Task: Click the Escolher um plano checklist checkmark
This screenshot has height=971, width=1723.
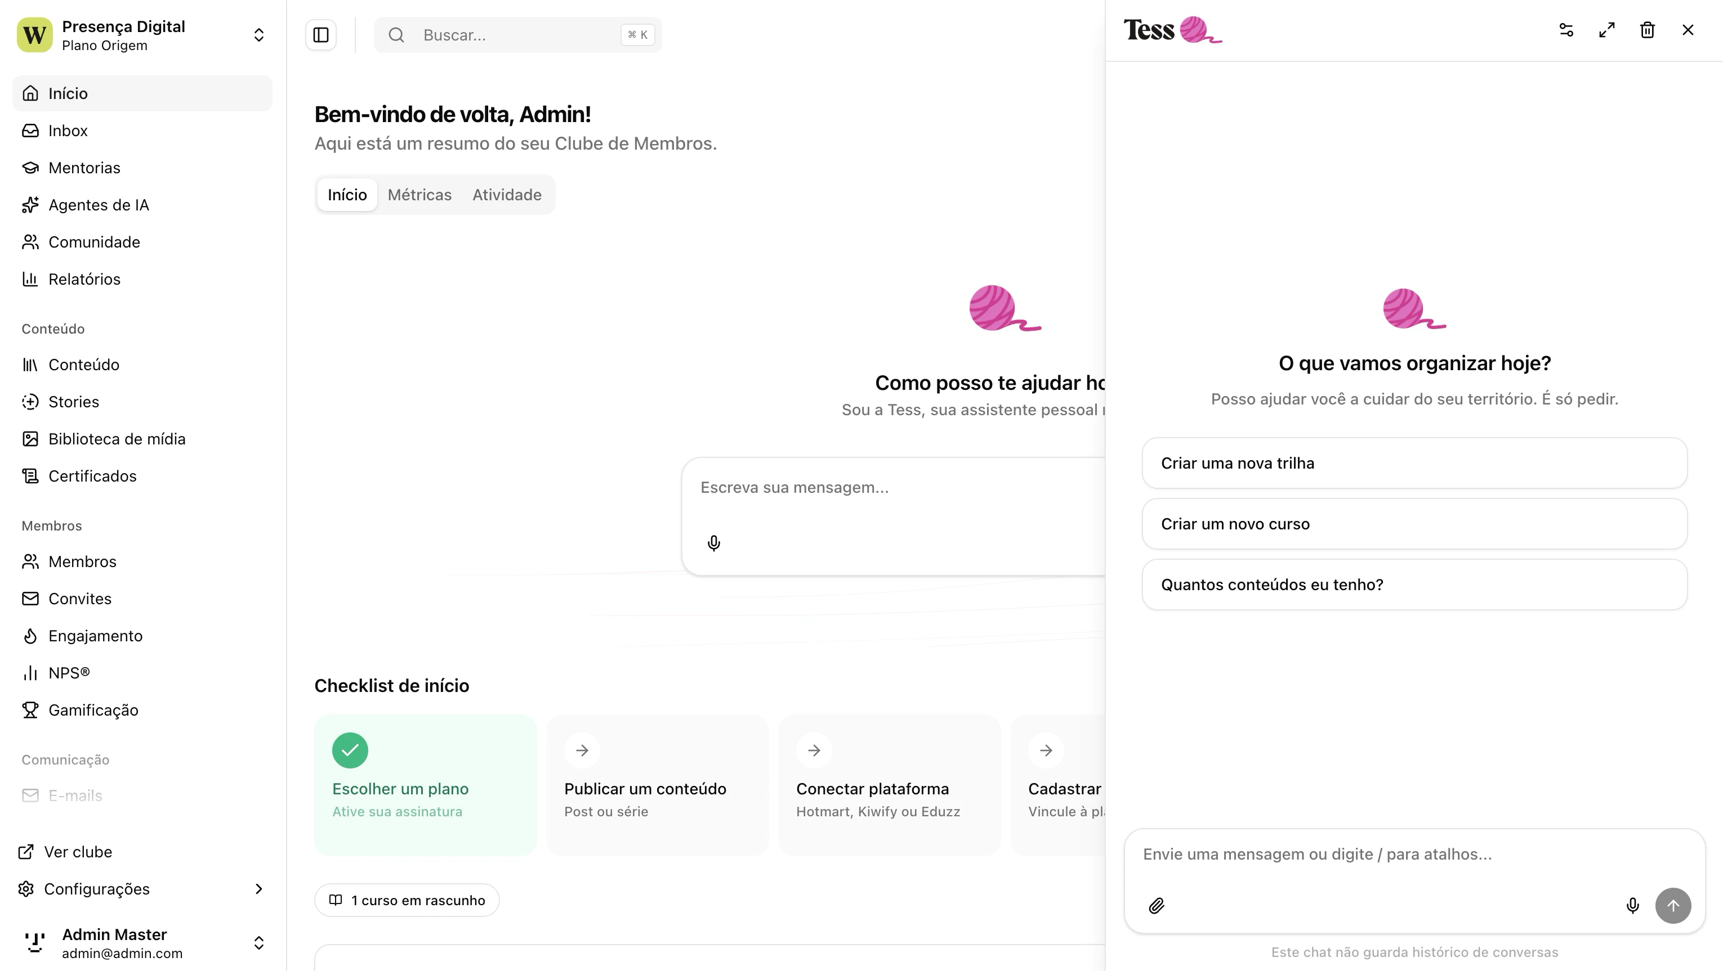Action: point(350,750)
